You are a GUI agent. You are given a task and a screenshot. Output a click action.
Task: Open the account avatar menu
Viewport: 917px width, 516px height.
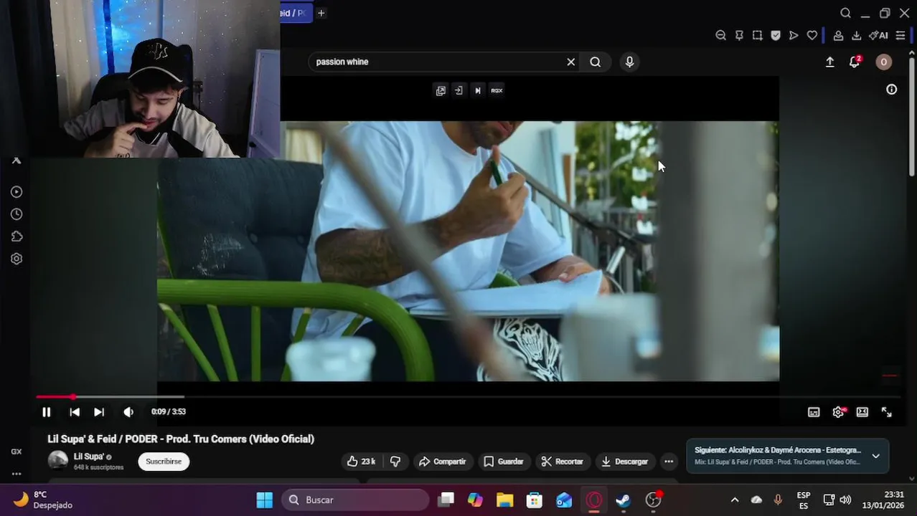tap(883, 62)
